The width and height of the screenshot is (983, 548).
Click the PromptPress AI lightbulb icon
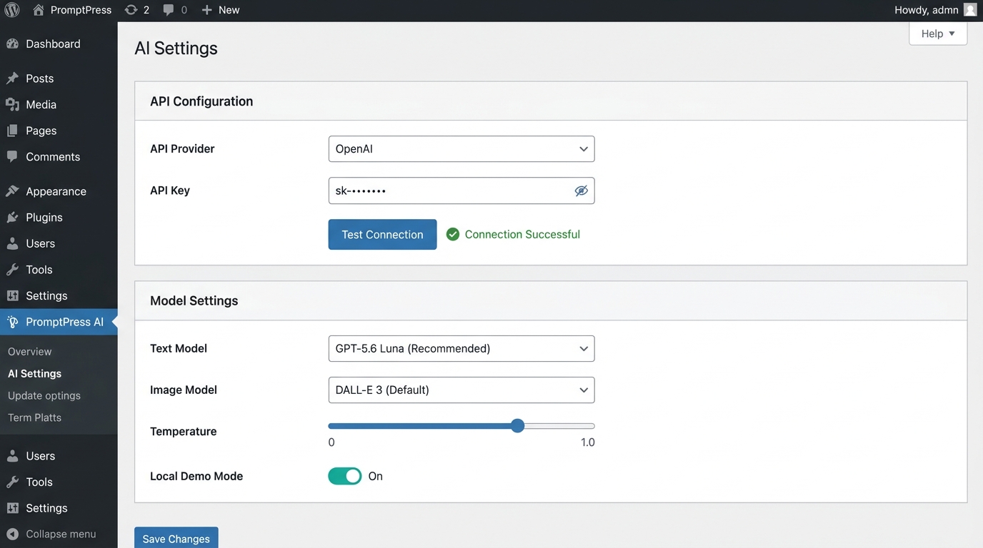[x=12, y=322]
